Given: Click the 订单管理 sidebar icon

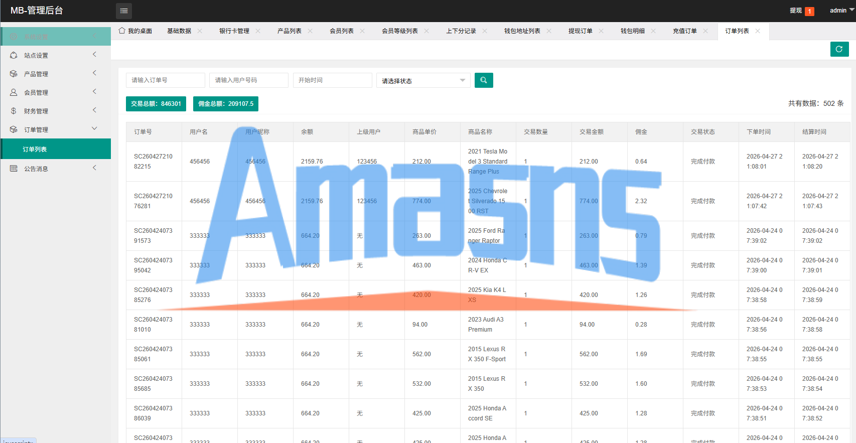Looking at the screenshot, I should 14,129.
